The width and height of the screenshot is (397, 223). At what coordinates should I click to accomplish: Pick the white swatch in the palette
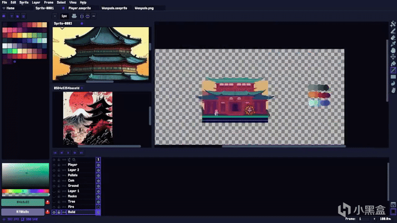[4, 46]
